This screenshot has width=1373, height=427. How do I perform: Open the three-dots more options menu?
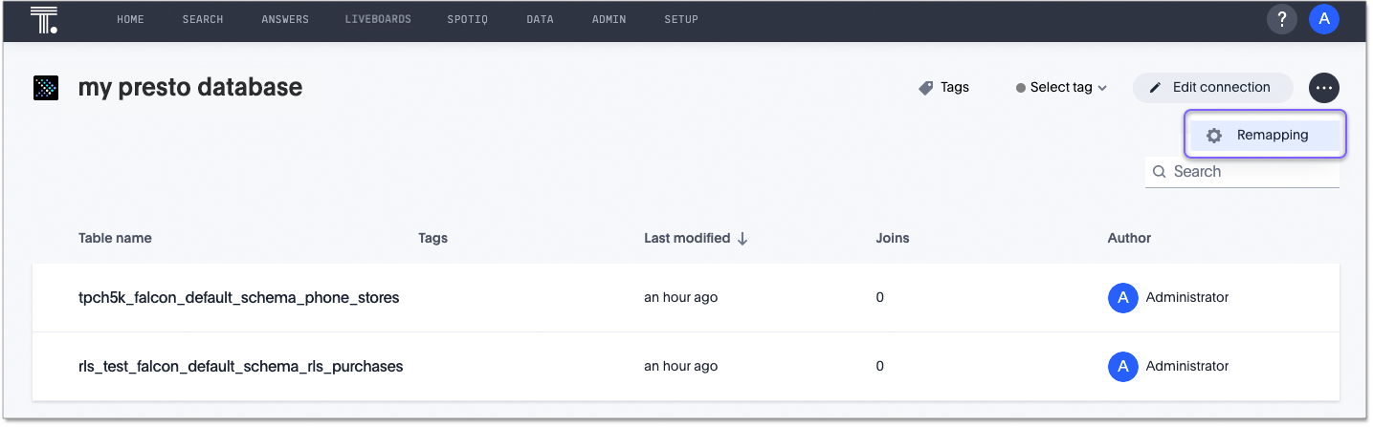click(x=1324, y=88)
